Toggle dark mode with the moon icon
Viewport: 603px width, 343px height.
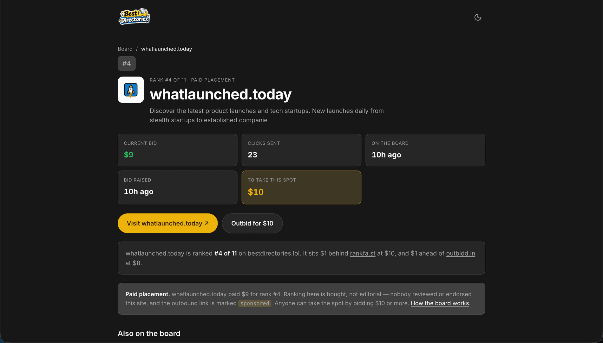point(478,17)
